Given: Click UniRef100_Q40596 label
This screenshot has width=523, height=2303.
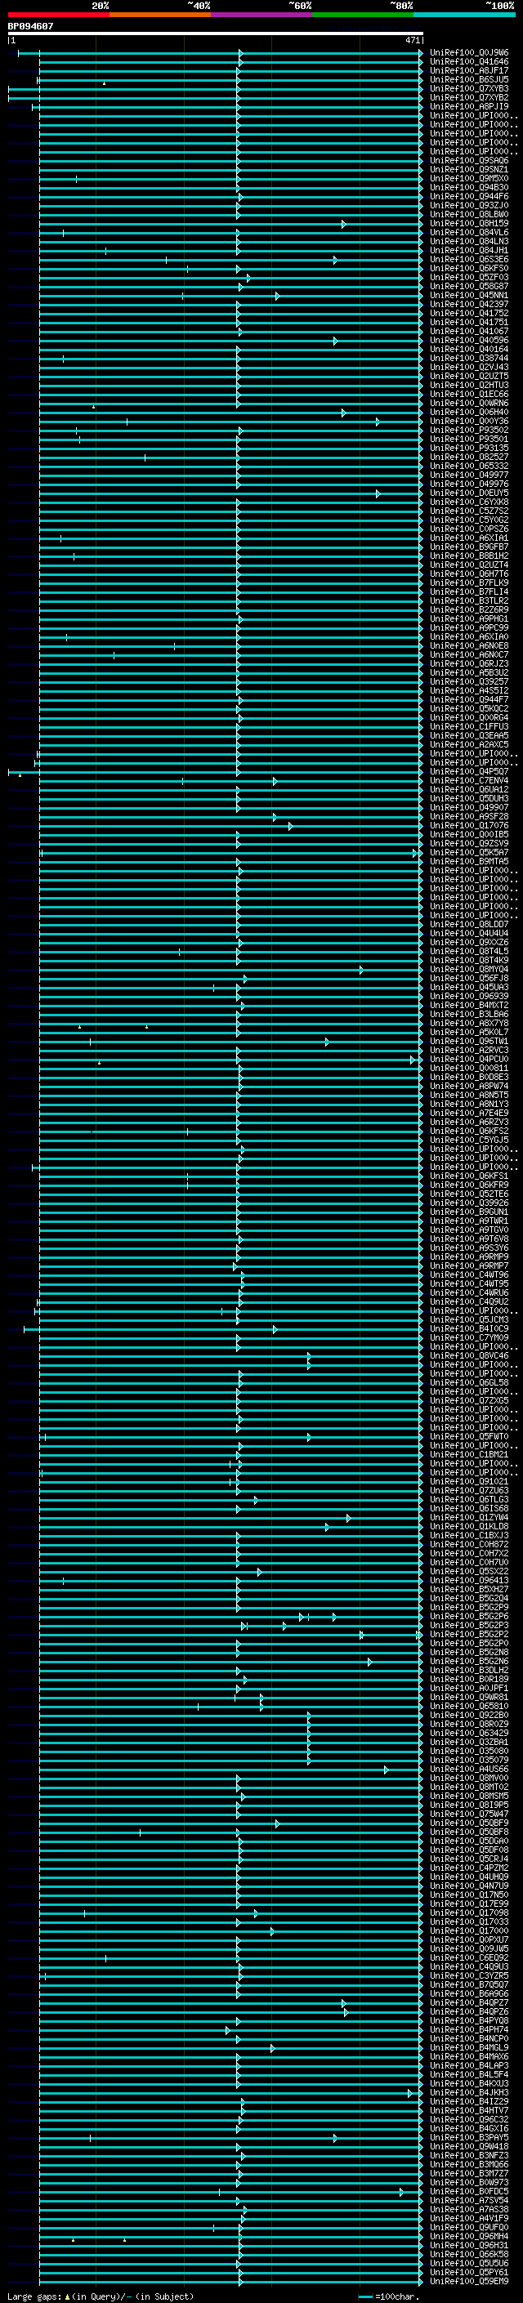Looking at the screenshot, I should point(469,341).
